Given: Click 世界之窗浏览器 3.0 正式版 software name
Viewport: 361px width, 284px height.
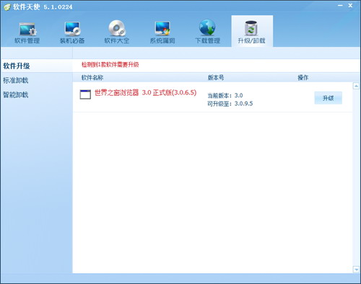Looking at the screenshot, I should 145,93.
